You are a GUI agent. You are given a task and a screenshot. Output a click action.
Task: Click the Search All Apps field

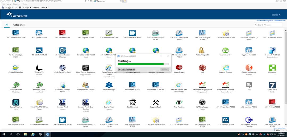click(270, 25)
